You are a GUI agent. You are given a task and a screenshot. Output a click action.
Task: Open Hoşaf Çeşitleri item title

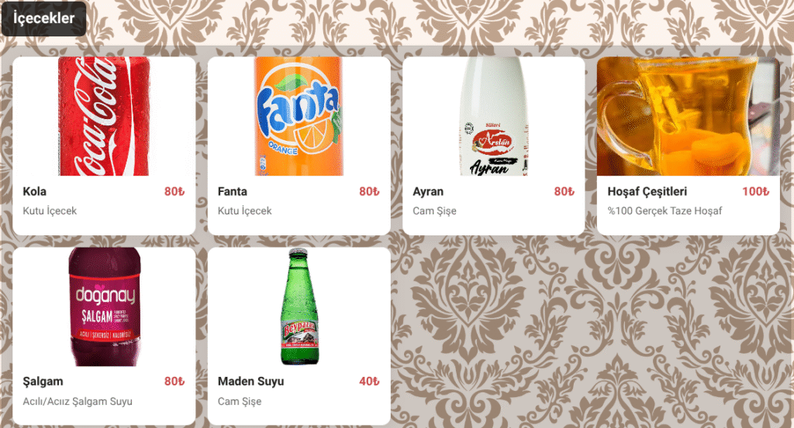(647, 191)
